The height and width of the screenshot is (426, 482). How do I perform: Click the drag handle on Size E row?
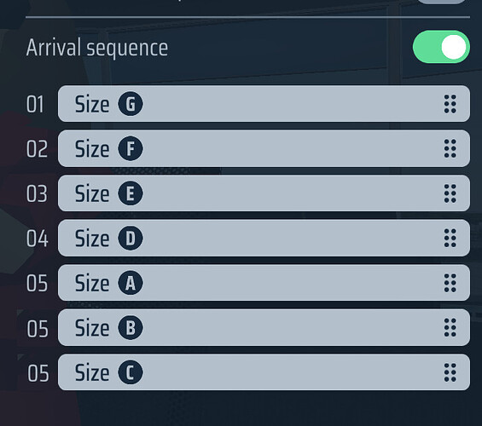pyautogui.click(x=450, y=193)
